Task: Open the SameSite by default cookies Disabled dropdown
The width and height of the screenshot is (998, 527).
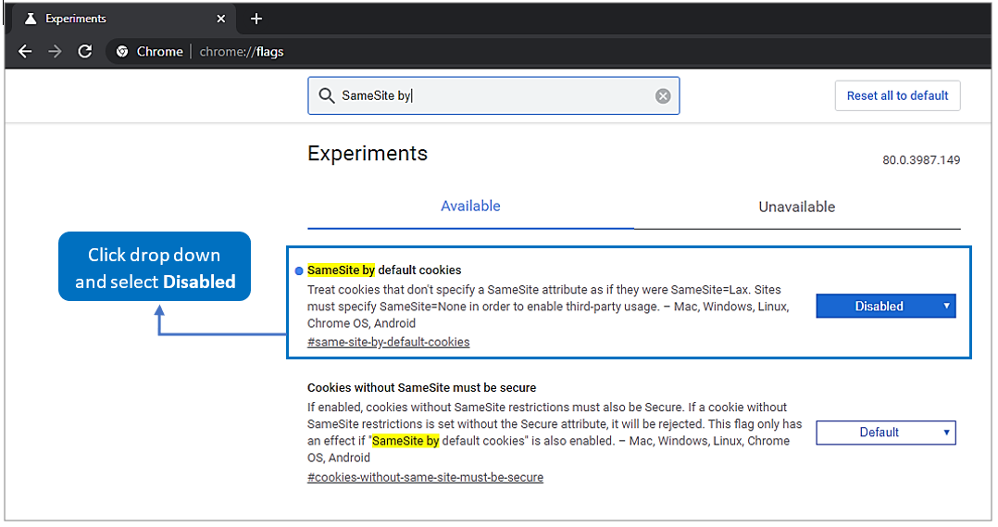Action: click(886, 307)
